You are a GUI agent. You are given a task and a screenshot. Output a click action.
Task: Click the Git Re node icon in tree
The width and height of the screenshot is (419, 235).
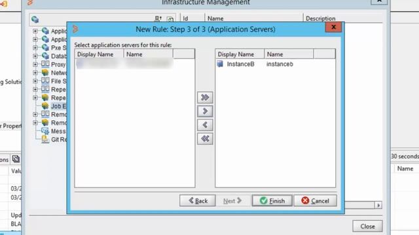coord(45,139)
